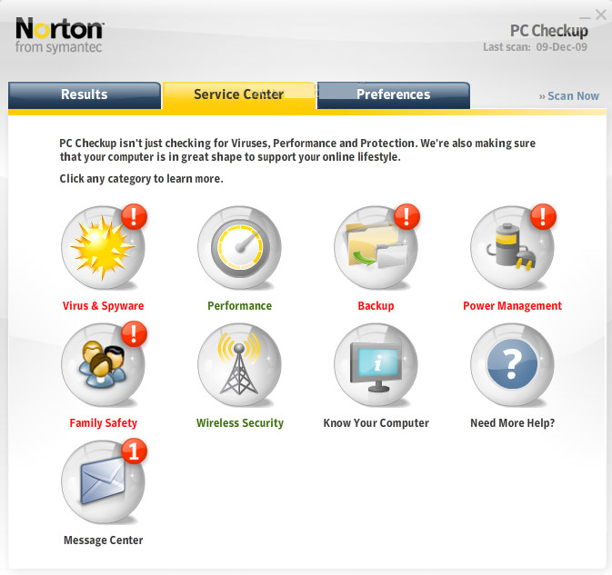612x575 pixels.
Task: Close the PC Checkup window
Action: coord(601,15)
